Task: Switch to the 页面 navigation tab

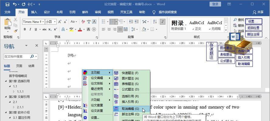Action: click(x=19, y=66)
